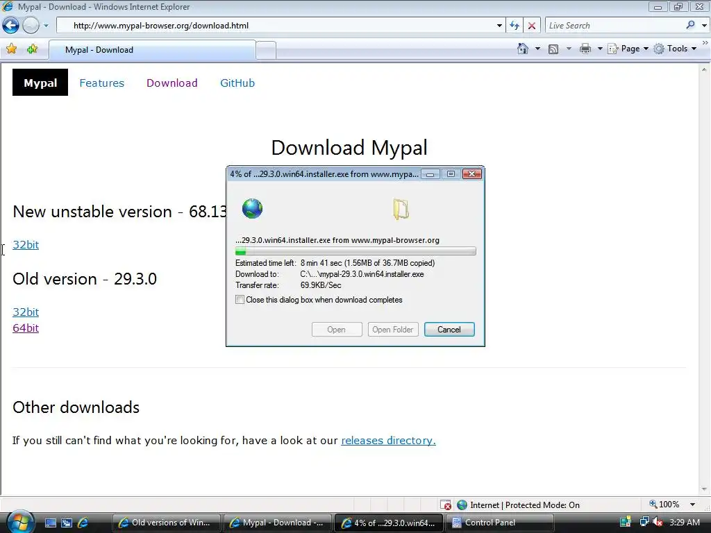The width and height of the screenshot is (711, 533).
Task: Expand the Home button dropdown arrow
Action: [x=538, y=49]
